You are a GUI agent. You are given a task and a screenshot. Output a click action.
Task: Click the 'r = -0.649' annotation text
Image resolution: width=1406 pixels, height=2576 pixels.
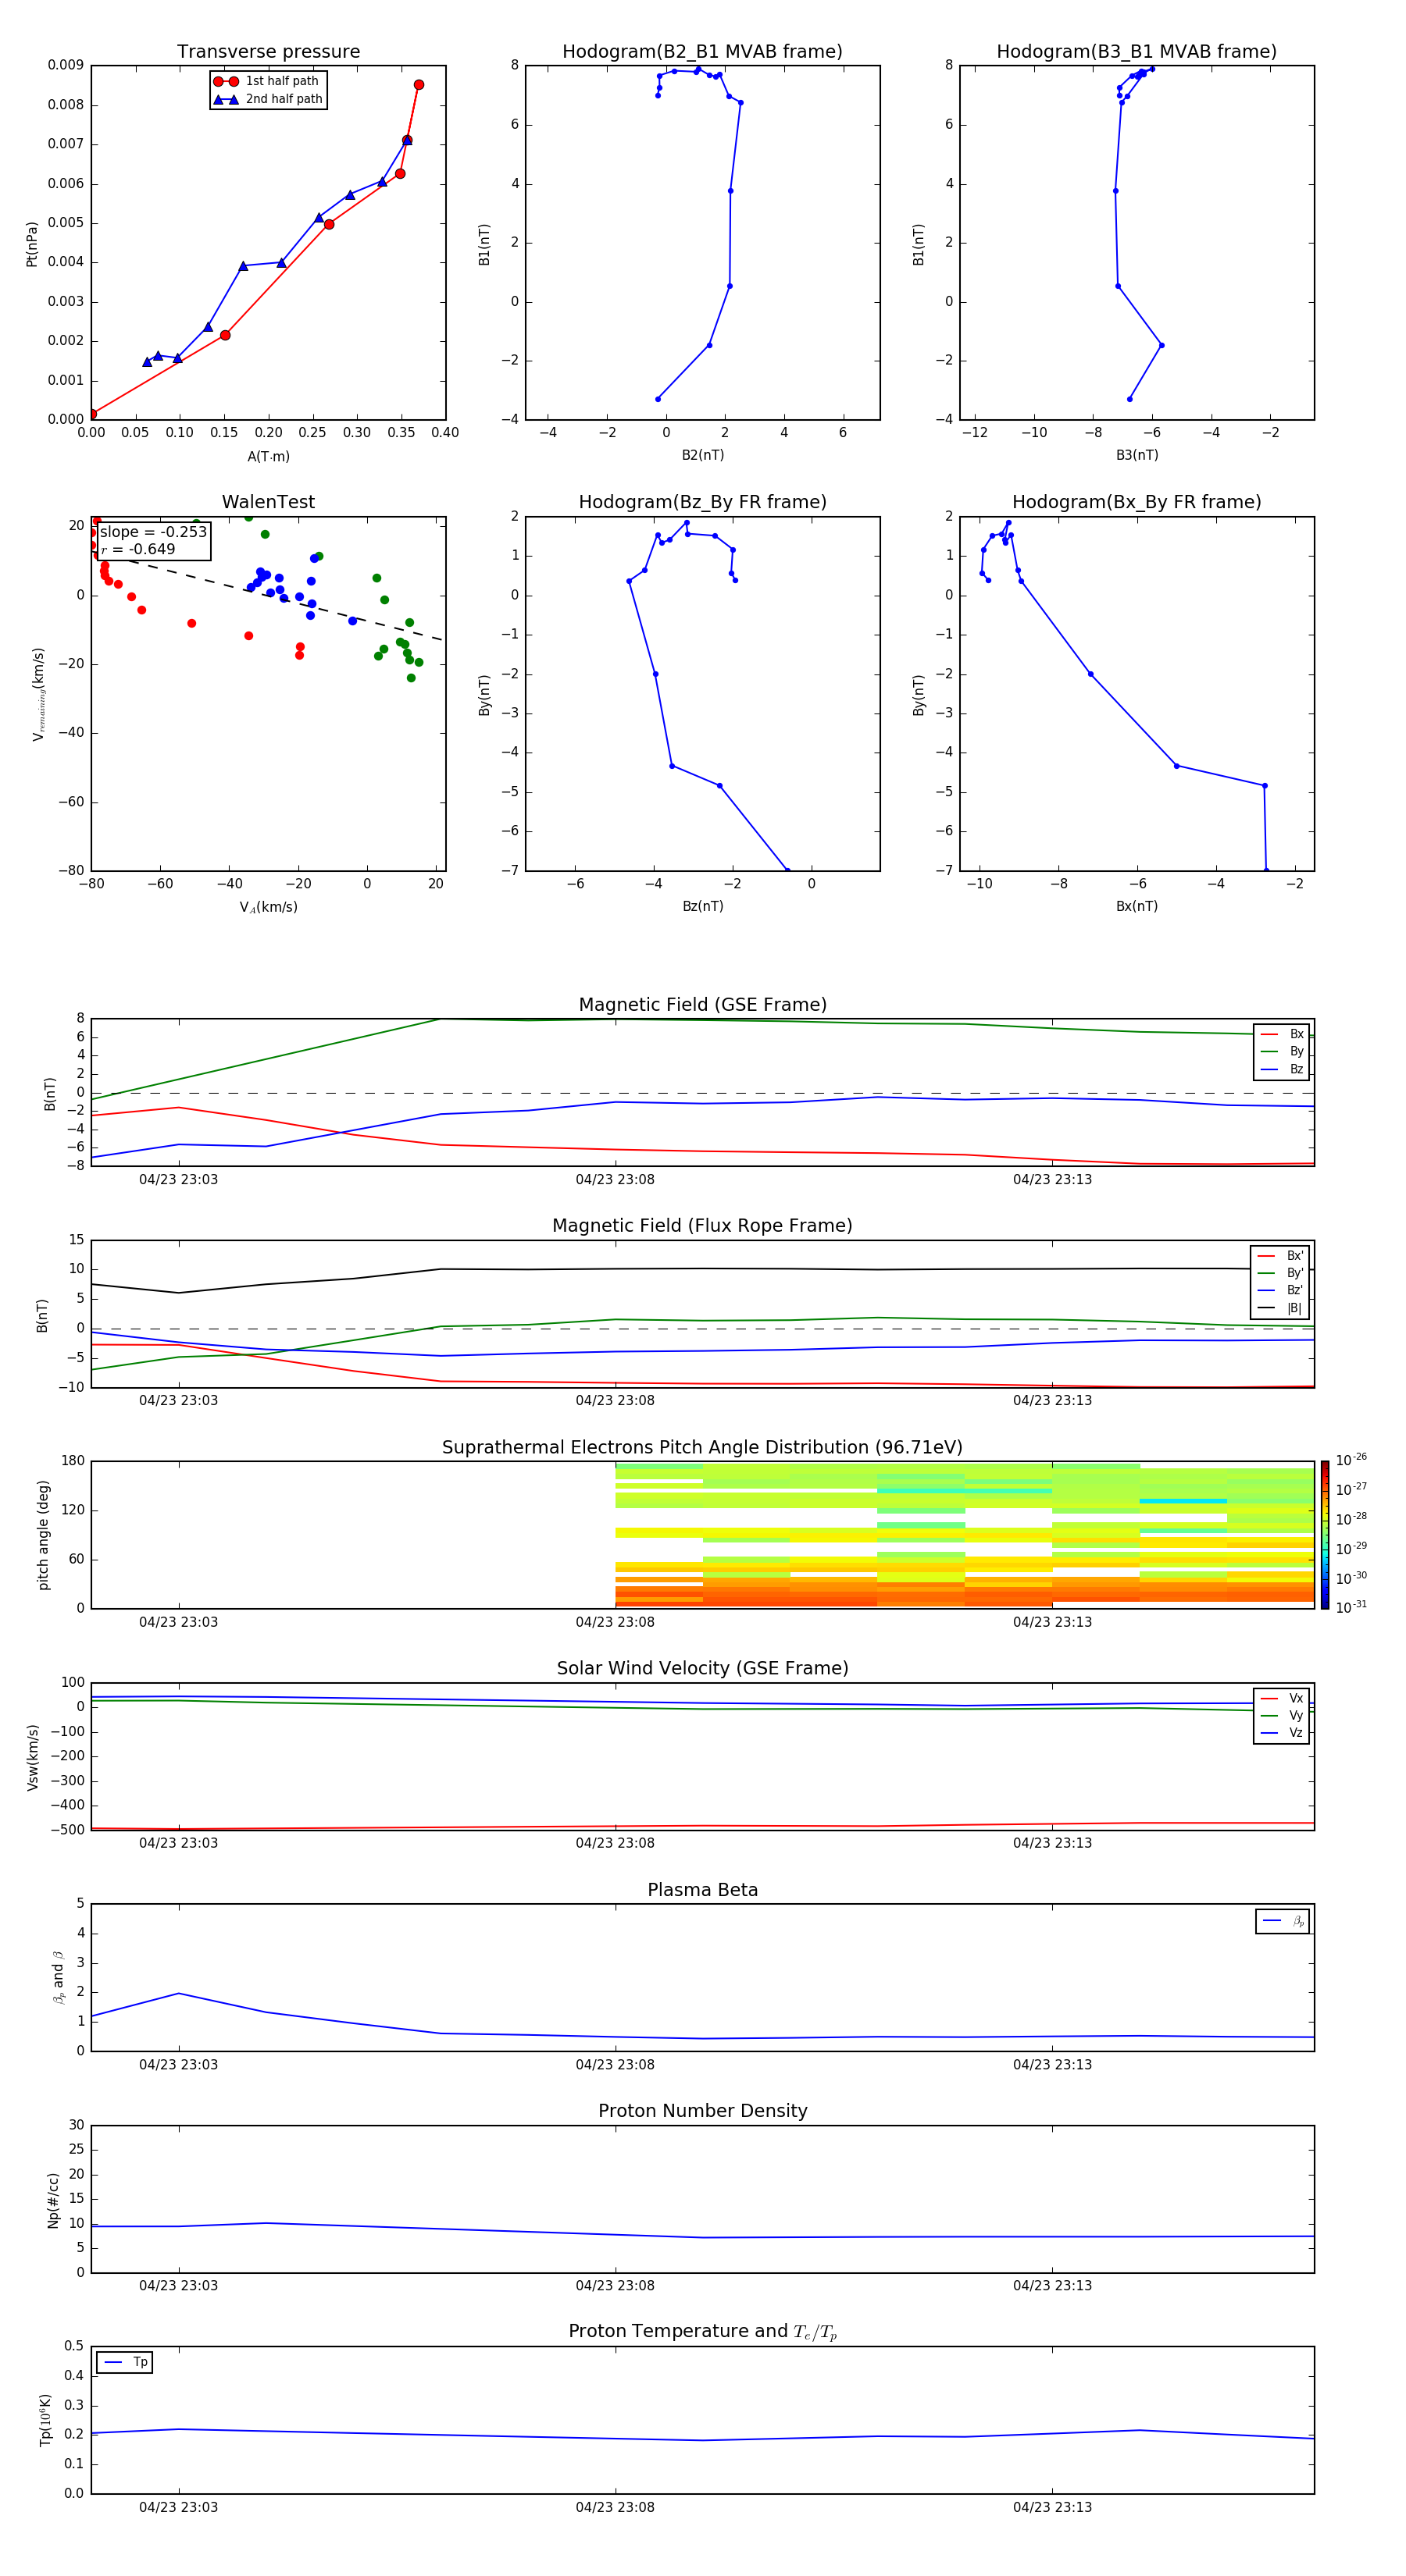click(138, 549)
